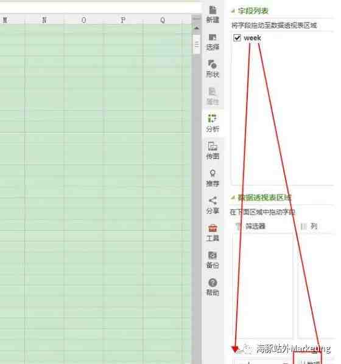Select column N header
Viewport: 341px width, 364px height.
[x=44, y=20]
